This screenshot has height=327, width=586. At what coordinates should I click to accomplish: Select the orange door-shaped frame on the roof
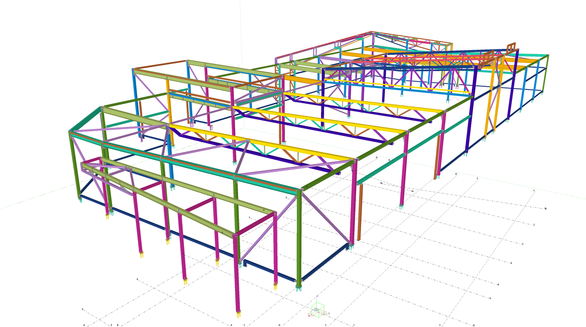pos(511,47)
